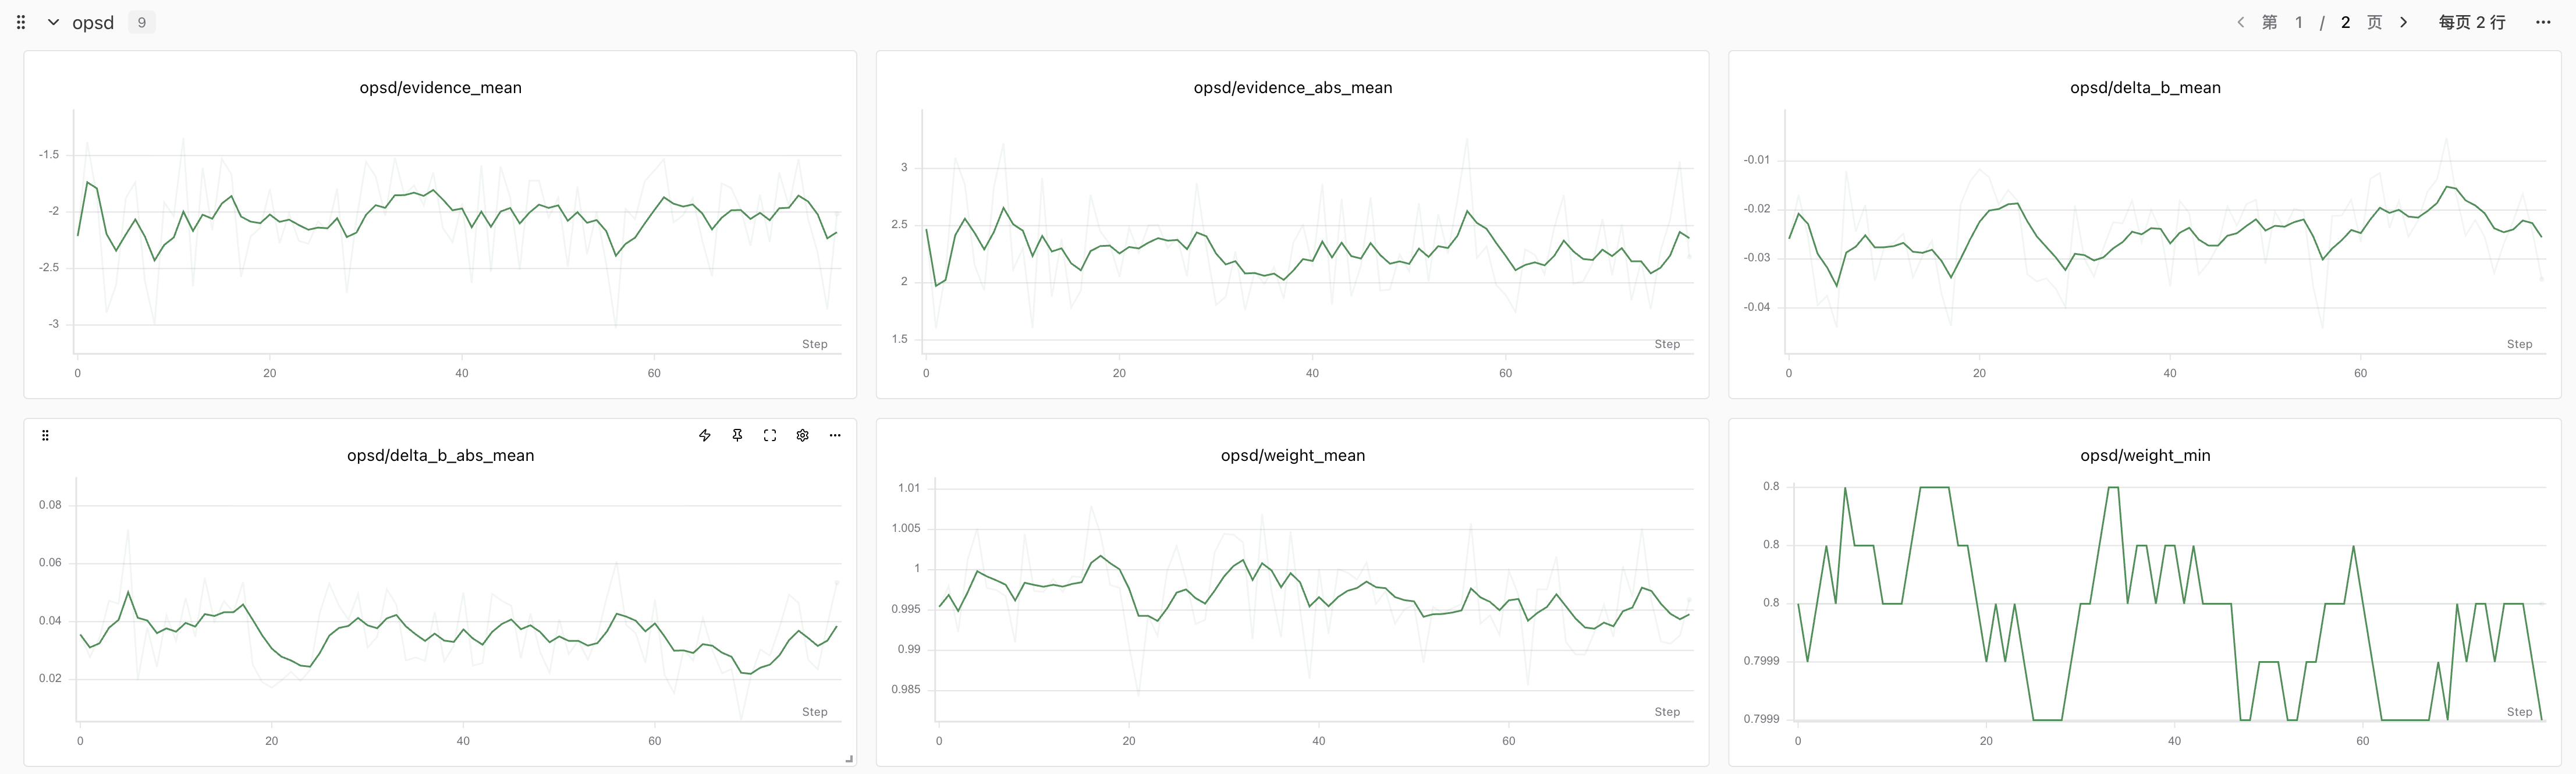Click the 1.005 axis label in weight_mean chart
The image size is (2576, 774).
coord(906,528)
